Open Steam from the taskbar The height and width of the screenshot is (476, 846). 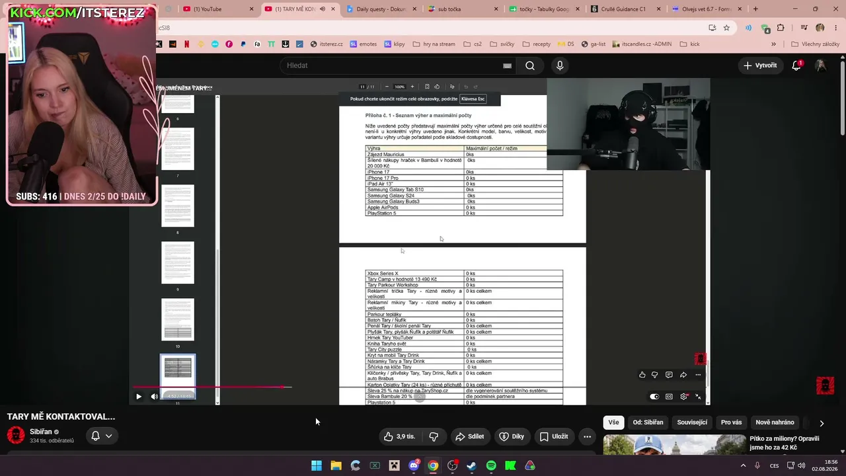tap(471, 465)
